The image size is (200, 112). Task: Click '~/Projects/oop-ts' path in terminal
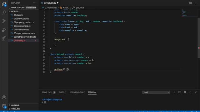click(52, 100)
